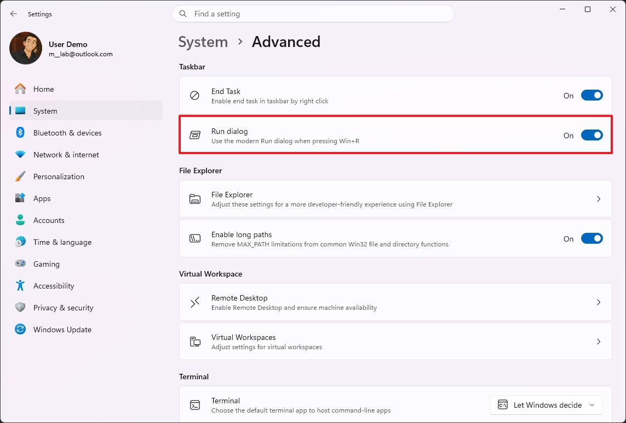Click the End Task prohibition icon

click(194, 95)
